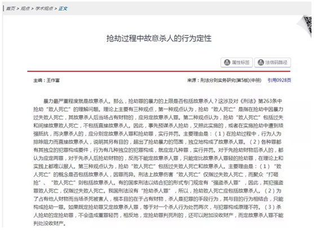Viewport: 314px width, 231px height.
Task: Select the 正文 breadcrumb item
Action: pos(63,8)
